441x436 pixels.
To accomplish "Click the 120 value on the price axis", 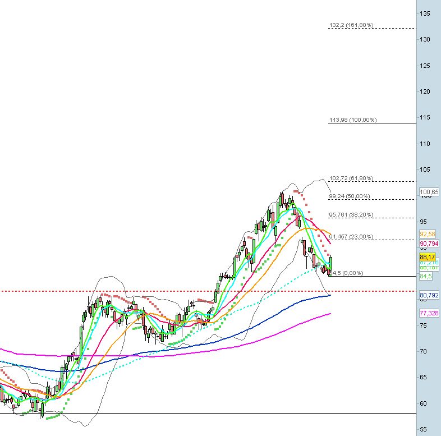I will [425, 91].
